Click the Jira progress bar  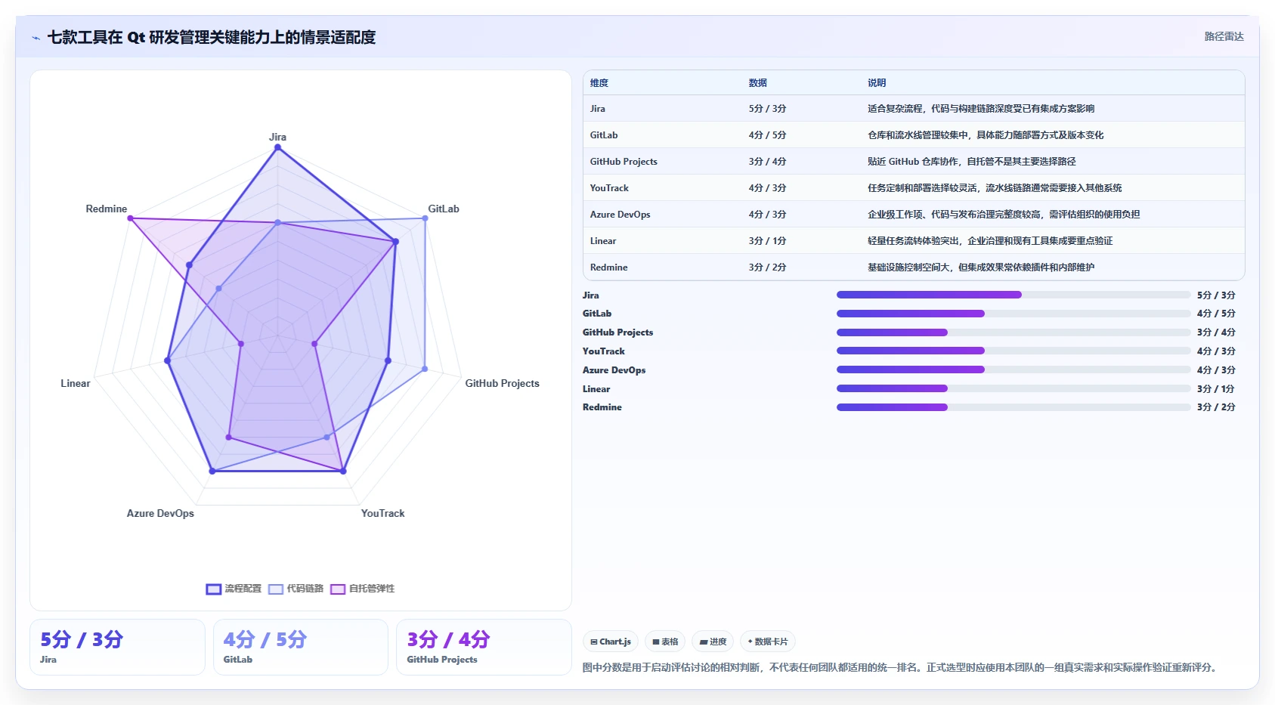1014,295
